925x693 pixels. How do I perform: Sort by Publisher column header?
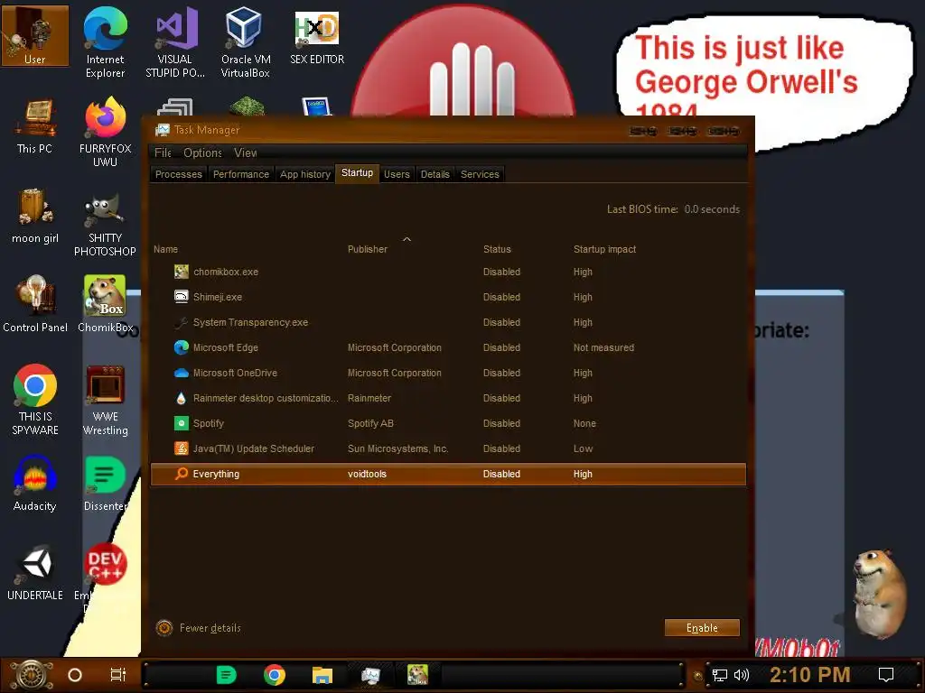click(368, 249)
